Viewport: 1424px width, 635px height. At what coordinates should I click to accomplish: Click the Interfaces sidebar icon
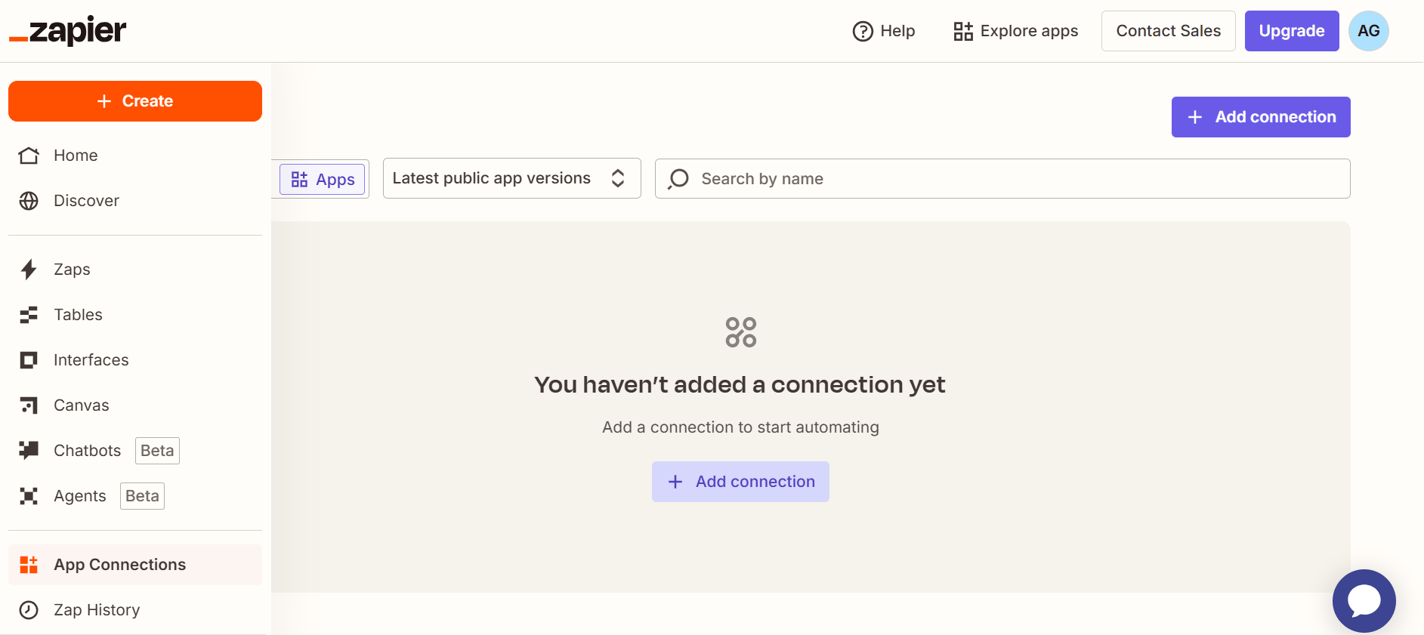click(29, 360)
